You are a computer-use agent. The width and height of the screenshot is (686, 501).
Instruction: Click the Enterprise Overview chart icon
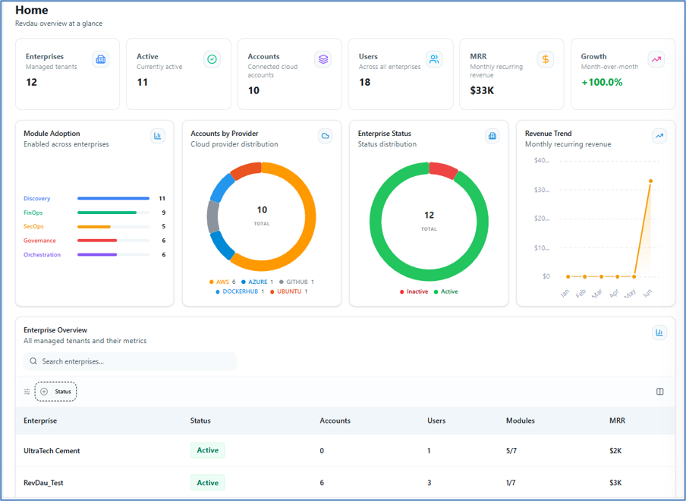click(659, 332)
